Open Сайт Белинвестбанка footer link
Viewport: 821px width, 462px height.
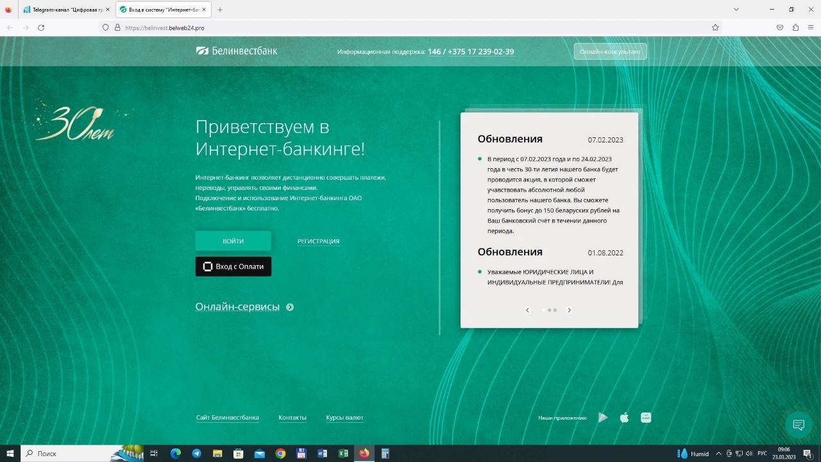pos(228,418)
